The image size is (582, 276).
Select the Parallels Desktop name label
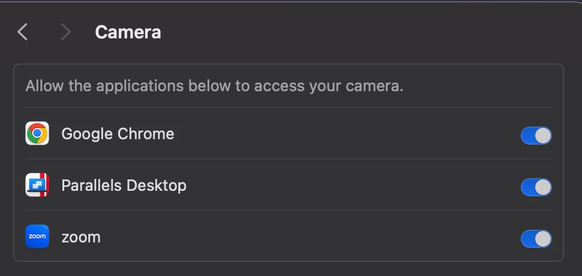[124, 185]
